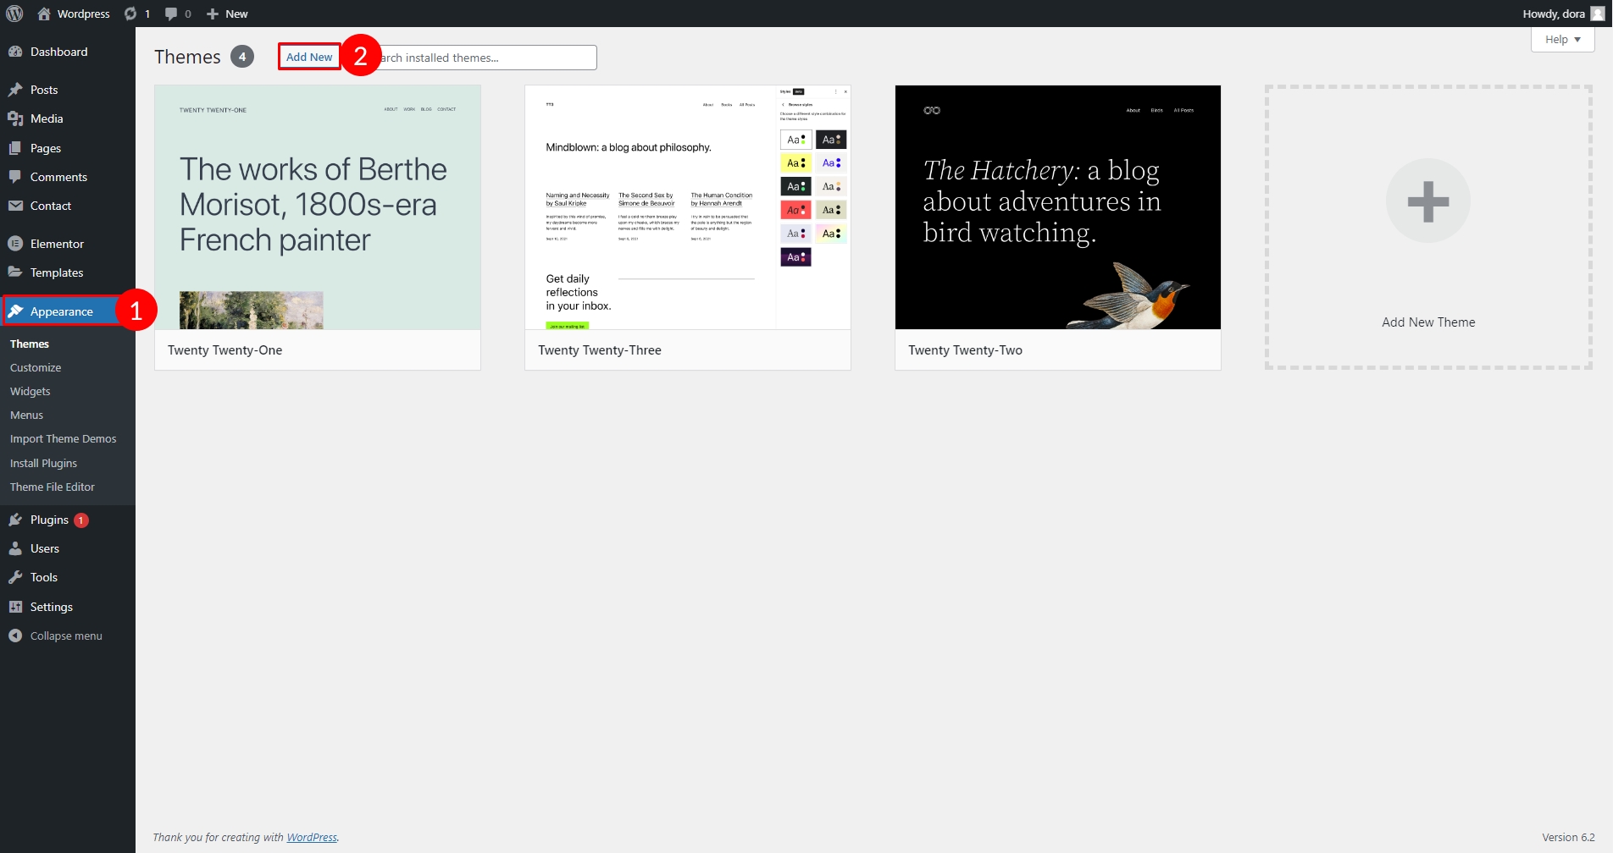Screen dimensions: 1613x853
Task: Open the updates icon in admin bar
Action: click(130, 14)
